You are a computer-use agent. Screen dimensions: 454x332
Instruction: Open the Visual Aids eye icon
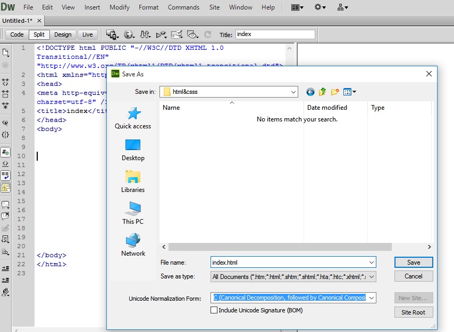click(x=192, y=34)
